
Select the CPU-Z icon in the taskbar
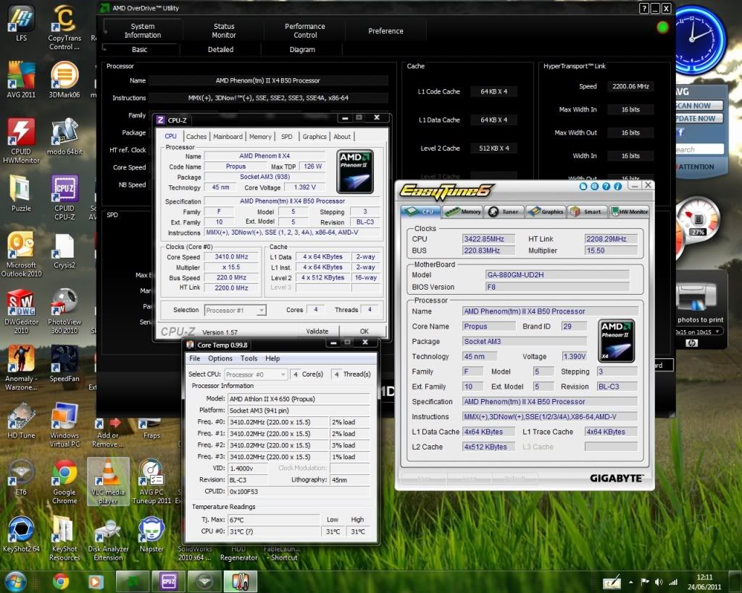[x=168, y=581]
